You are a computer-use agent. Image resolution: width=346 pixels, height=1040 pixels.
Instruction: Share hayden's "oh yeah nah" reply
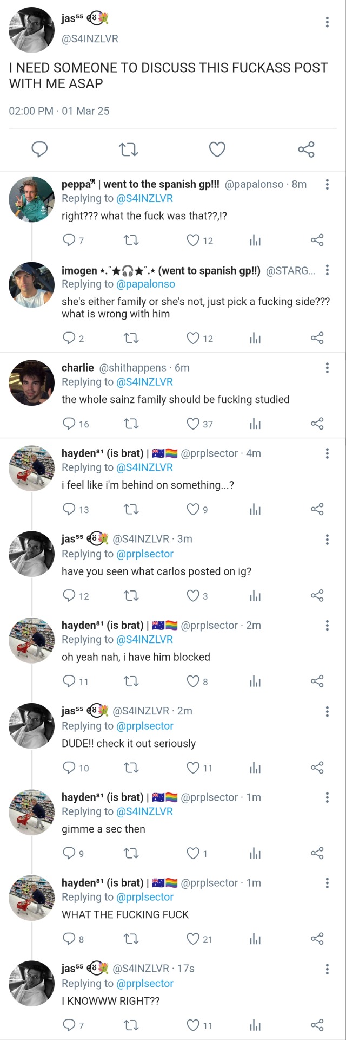[x=317, y=681]
